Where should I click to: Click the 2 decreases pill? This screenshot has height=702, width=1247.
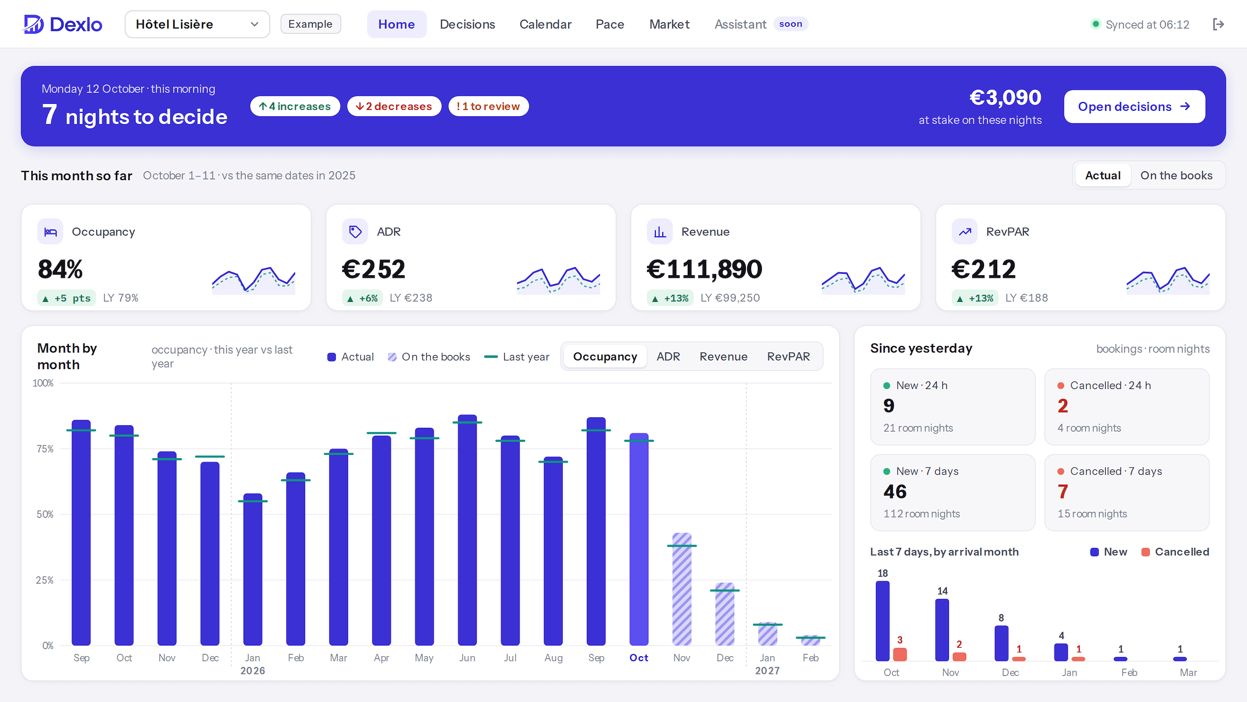(394, 107)
